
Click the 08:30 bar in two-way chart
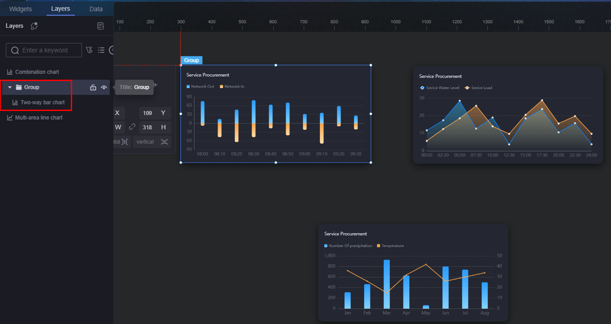pyautogui.click(x=254, y=119)
